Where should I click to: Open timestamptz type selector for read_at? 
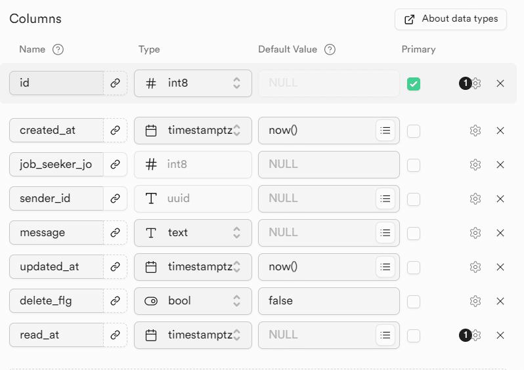(193, 335)
